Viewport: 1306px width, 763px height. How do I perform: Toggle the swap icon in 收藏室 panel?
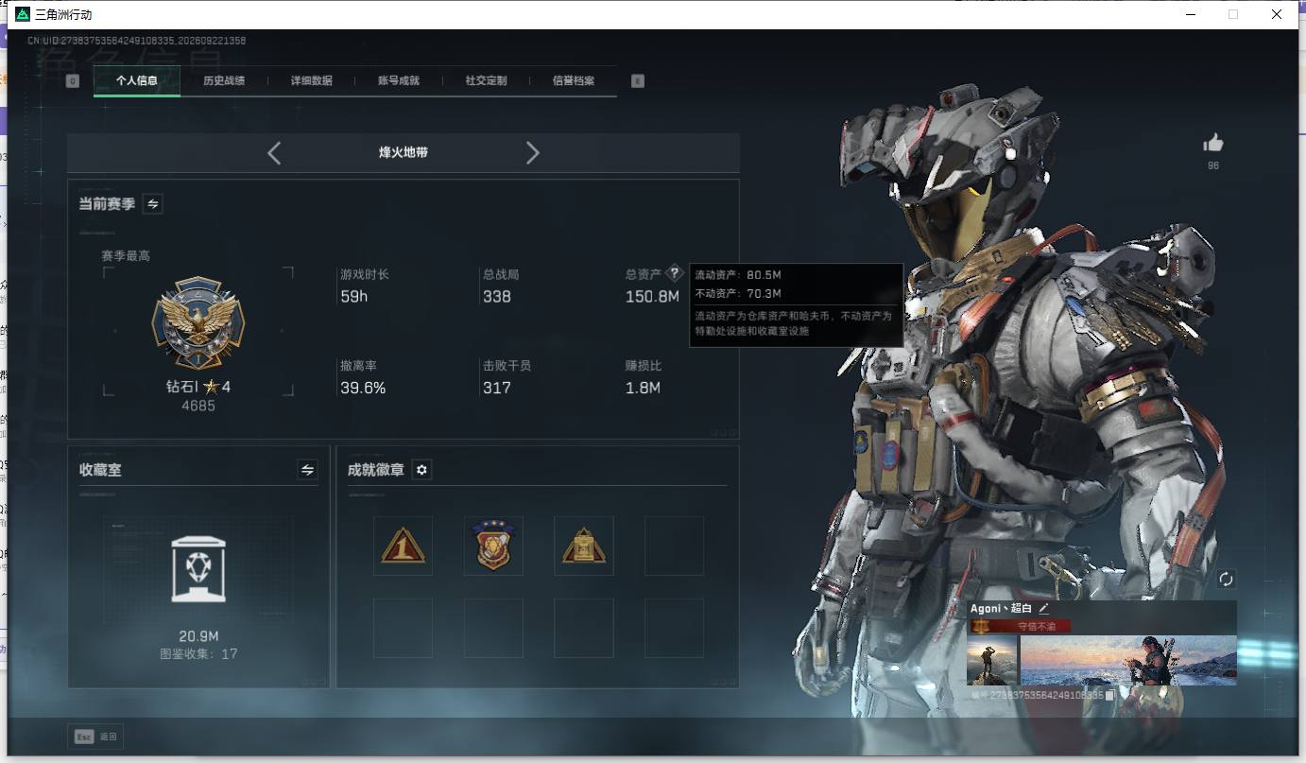click(x=307, y=469)
